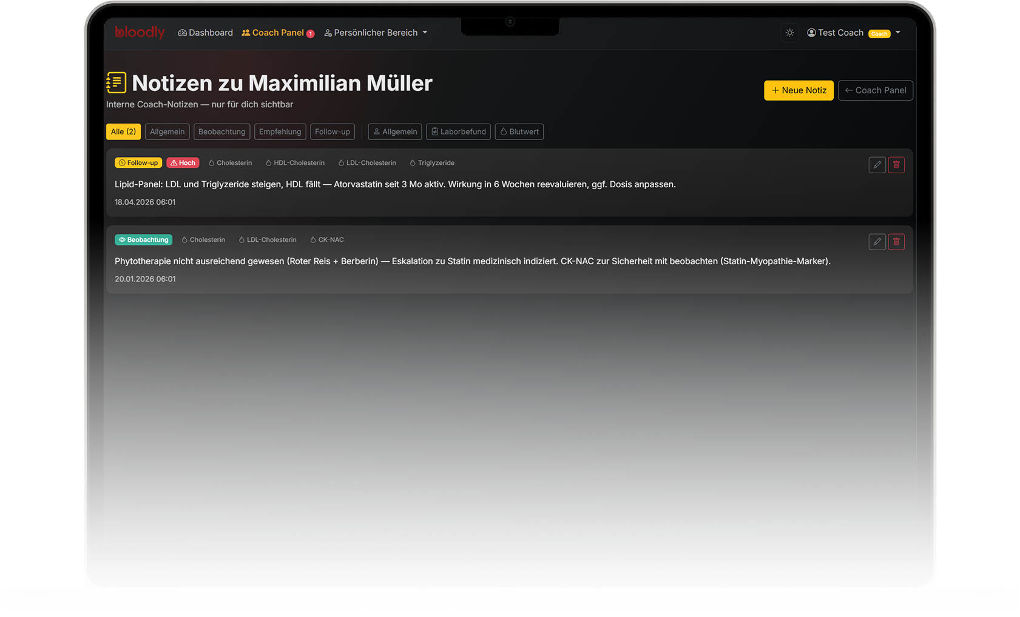Expand the Persönlicher Bereich menu

(376, 33)
